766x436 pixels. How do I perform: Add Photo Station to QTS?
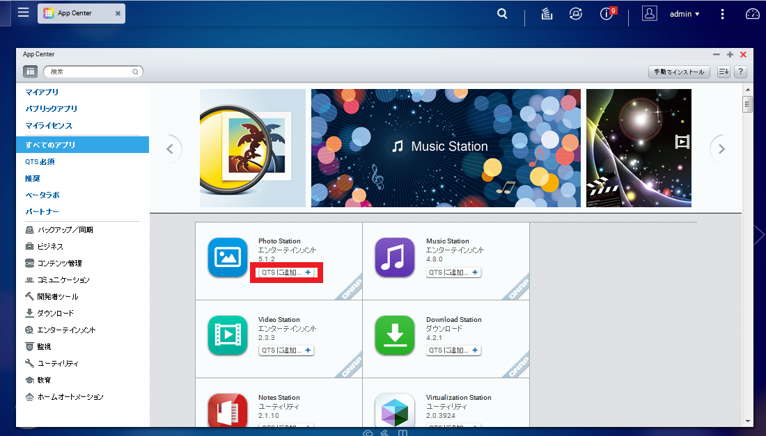pos(286,272)
